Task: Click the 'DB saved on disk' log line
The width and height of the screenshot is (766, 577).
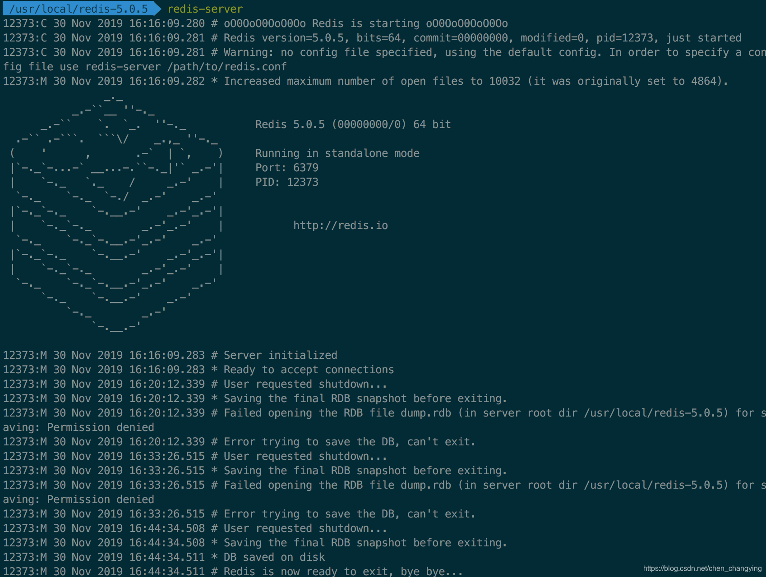Action: point(164,557)
